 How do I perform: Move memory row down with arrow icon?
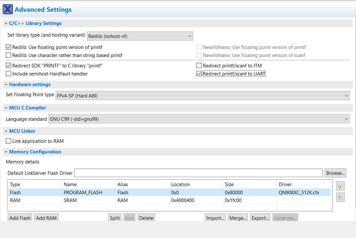[340, 197]
